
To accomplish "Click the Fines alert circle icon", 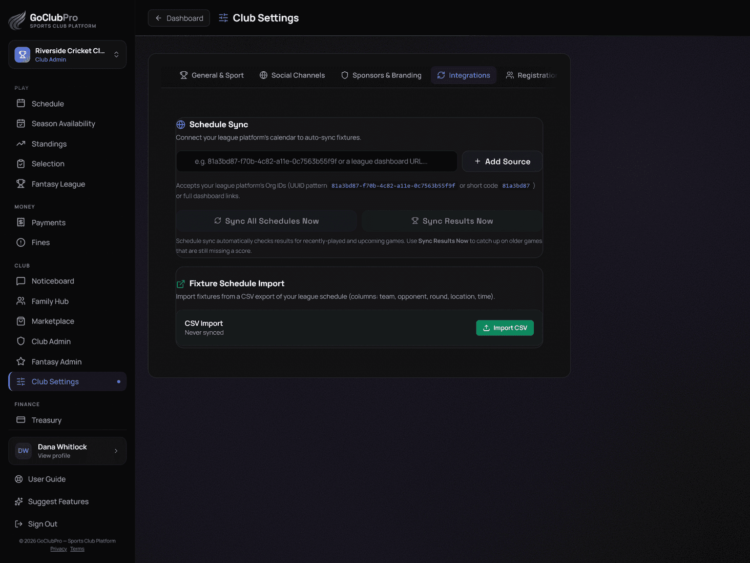I will coord(21,243).
